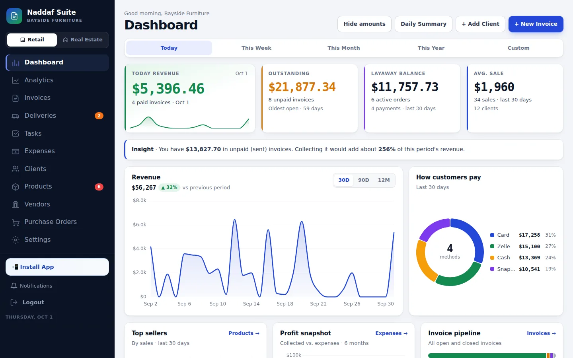Screen dimensions: 573x358
Task: Click the Dashboard bar-chart icon in sidebar
Action: point(16,62)
